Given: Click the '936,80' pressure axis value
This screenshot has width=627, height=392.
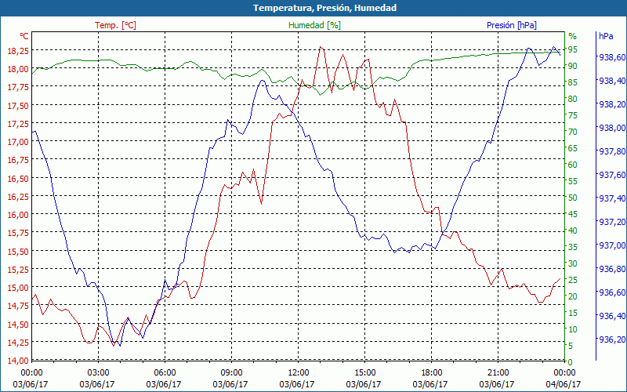Looking at the screenshot, I should click(x=612, y=269).
